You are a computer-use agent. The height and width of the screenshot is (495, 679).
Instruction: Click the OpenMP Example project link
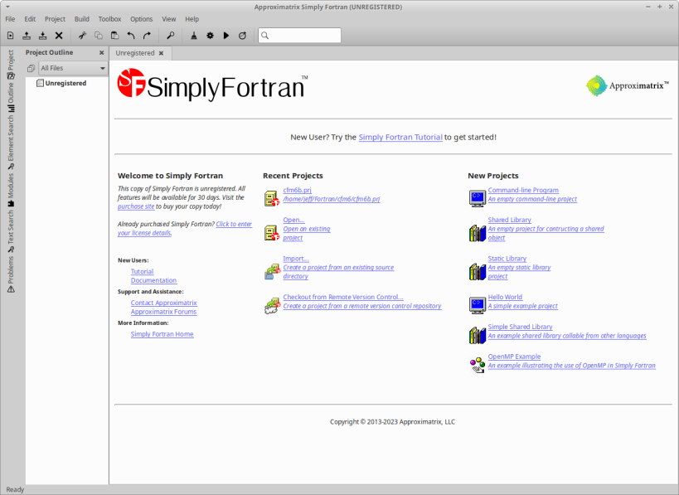[514, 357]
